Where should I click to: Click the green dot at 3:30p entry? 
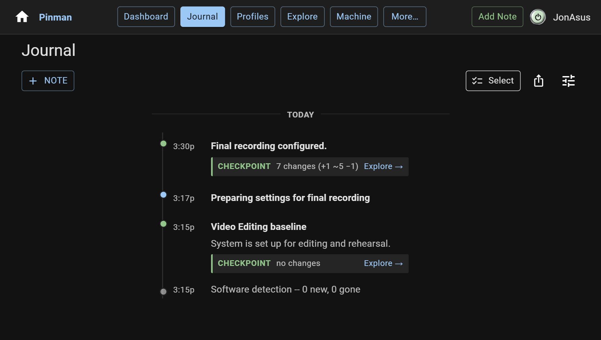(x=163, y=144)
